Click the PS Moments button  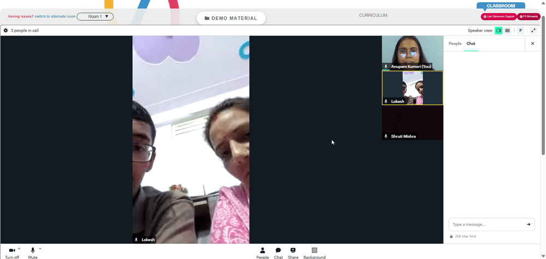529,16
